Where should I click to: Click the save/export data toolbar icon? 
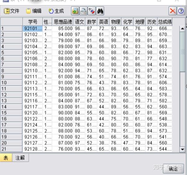75,11
